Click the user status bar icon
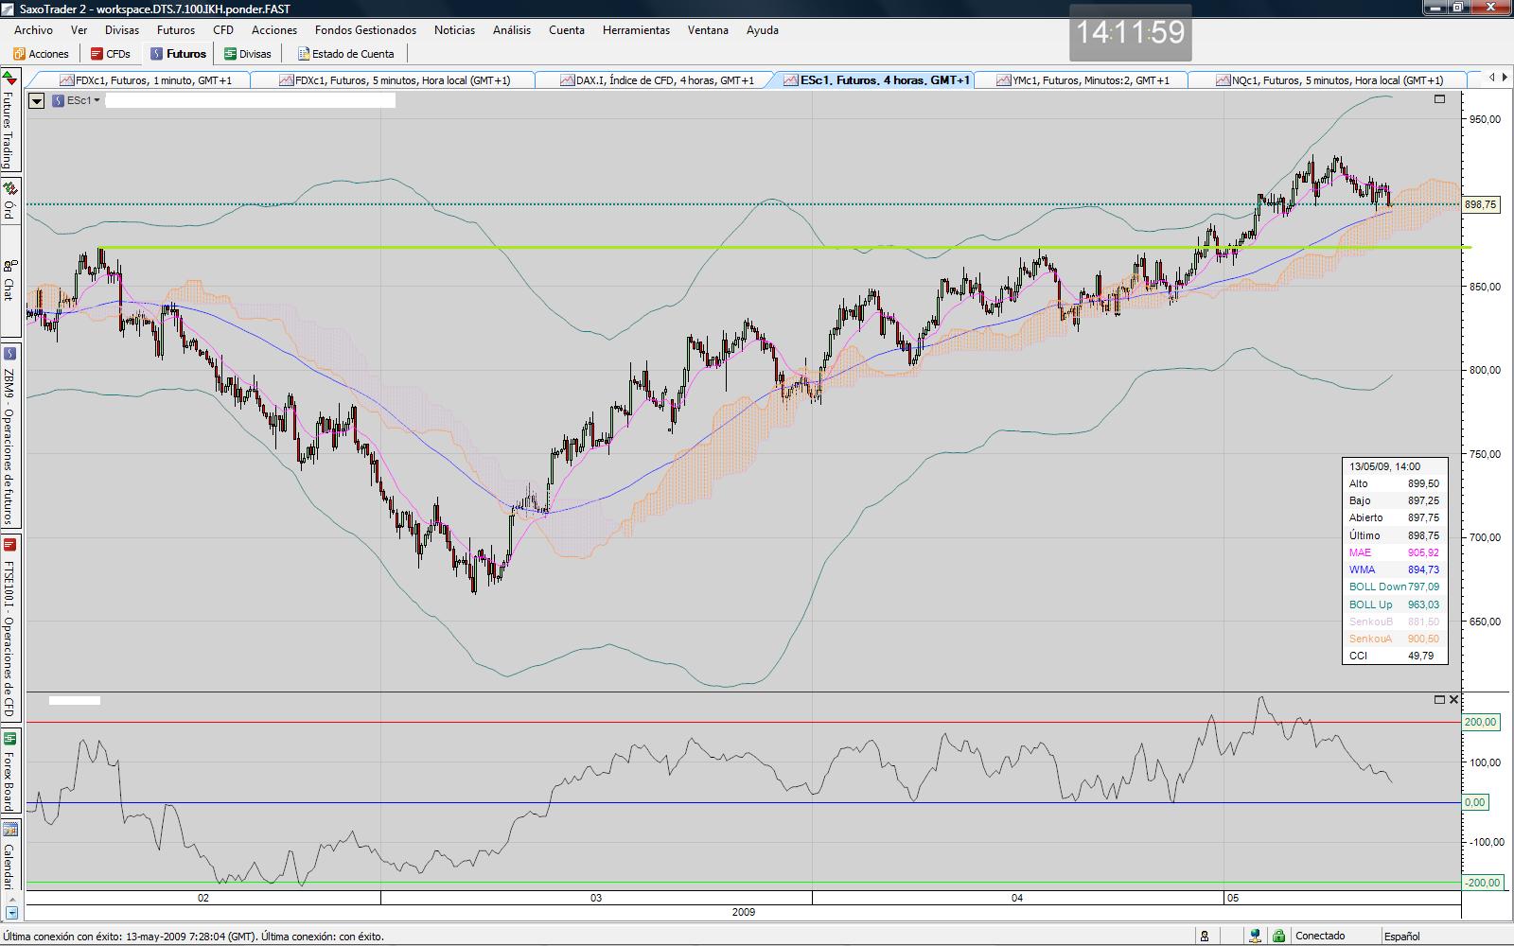 (1205, 937)
